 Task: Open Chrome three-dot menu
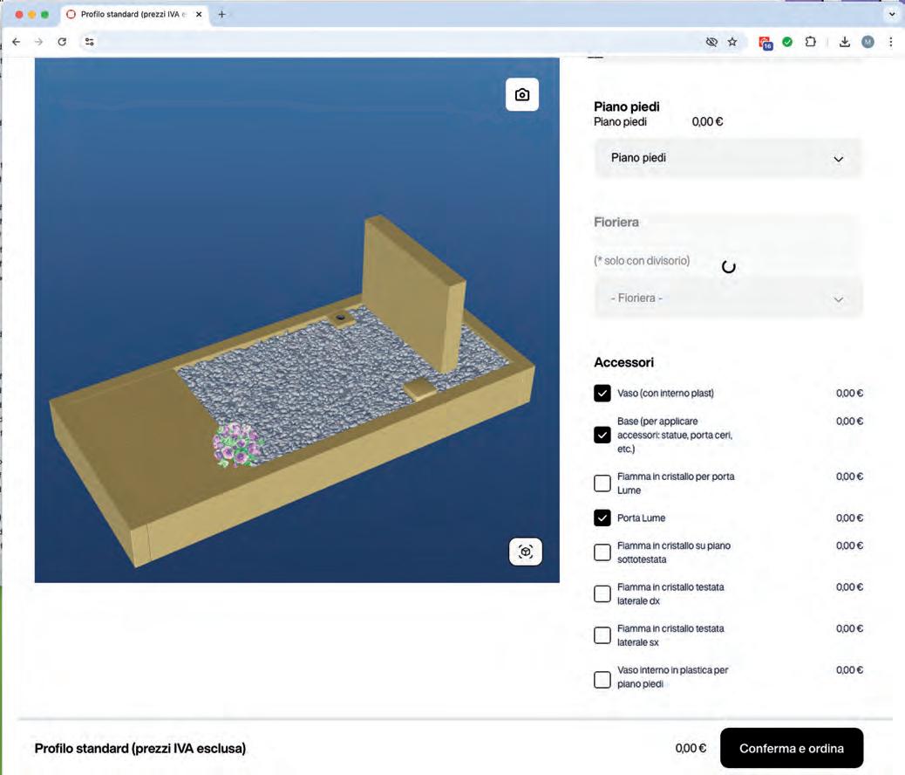point(890,42)
